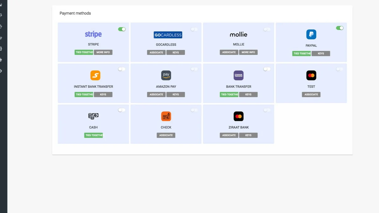Click the "CASH" label
This screenshot has height=213, width=379.
[x=93, y=127]
